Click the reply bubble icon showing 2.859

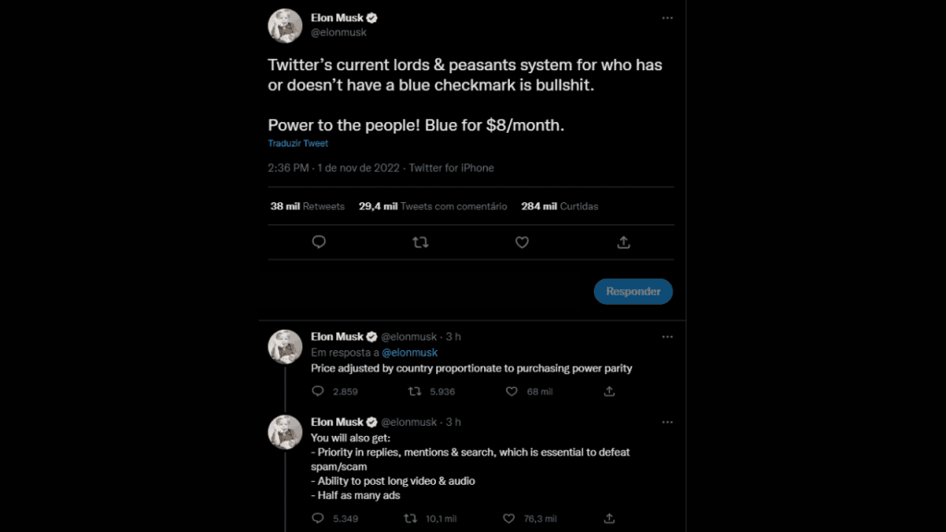[319, 392]
